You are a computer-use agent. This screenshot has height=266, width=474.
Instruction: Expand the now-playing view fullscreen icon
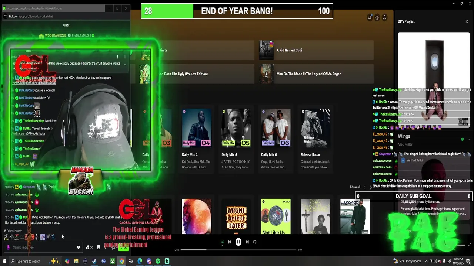470,245
